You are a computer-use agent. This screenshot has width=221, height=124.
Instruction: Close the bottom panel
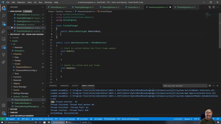tap(218, 86)
